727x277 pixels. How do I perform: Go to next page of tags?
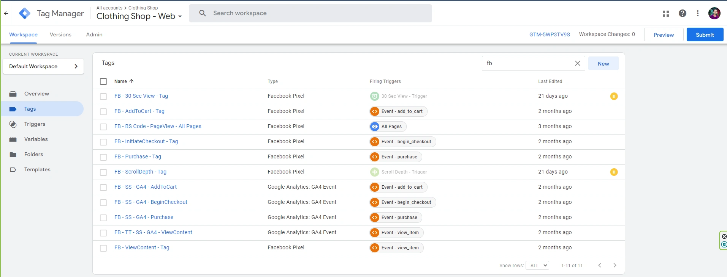615,265
